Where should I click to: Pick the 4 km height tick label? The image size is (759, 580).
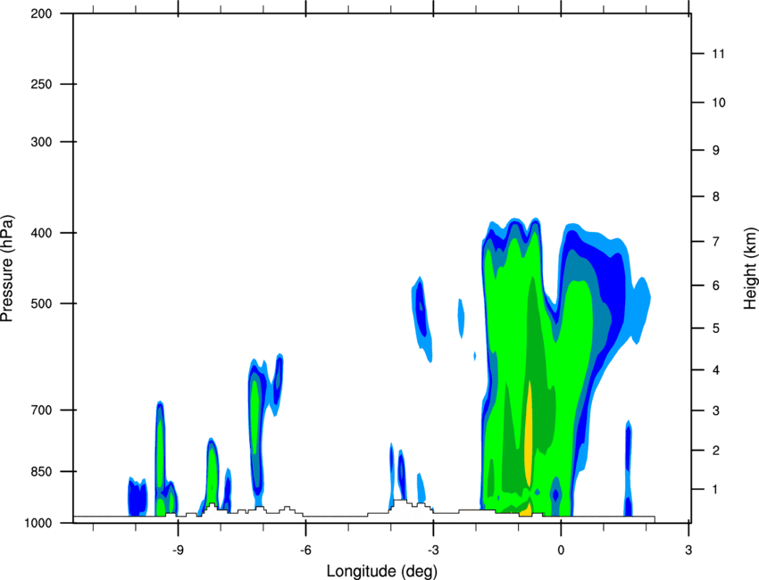click(716, 370)
